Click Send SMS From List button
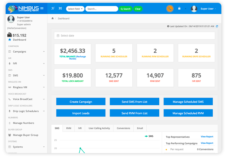 point(134,102)
